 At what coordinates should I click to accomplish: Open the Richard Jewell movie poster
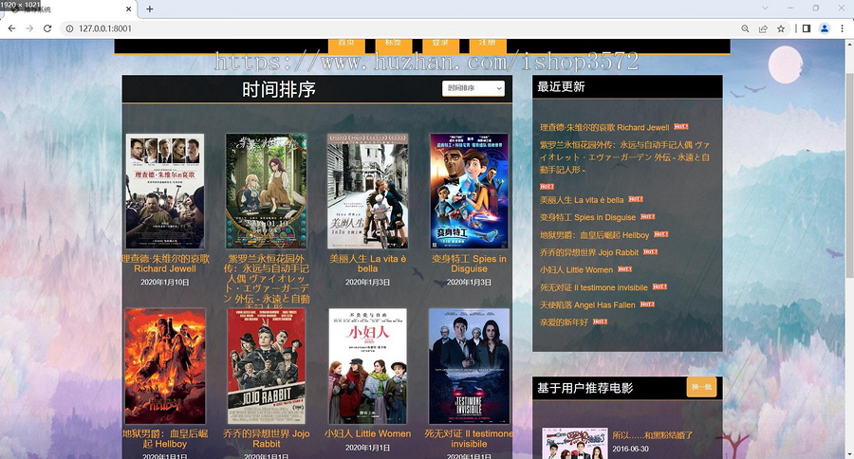165,192
